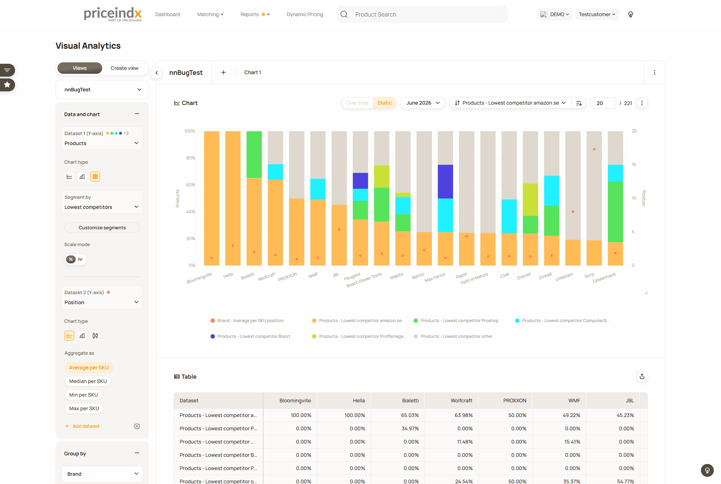This screenshot has height=484, width=721.
Task: Select Median per SKU aggregation
Action: click(x=88, y=382)
